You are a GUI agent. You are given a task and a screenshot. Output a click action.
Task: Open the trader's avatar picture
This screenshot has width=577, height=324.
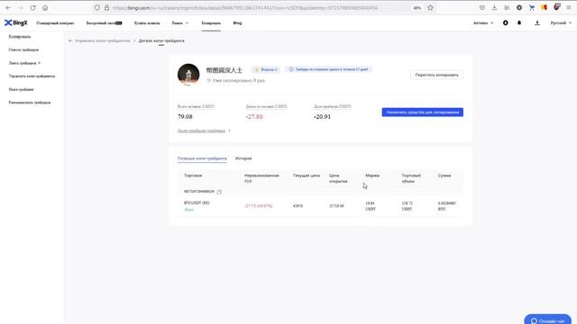point(188,75)
